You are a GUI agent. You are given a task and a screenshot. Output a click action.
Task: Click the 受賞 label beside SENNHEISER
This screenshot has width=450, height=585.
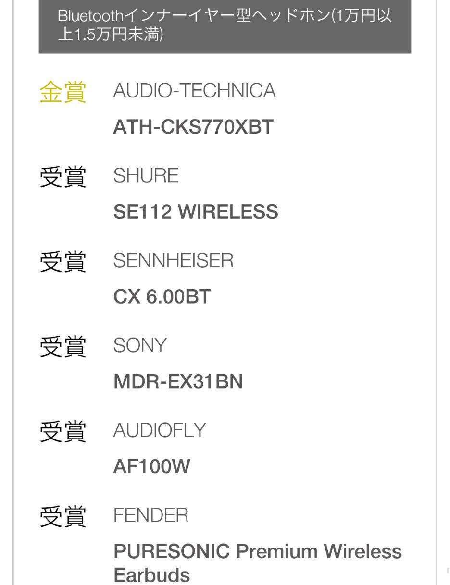point(62,262)
